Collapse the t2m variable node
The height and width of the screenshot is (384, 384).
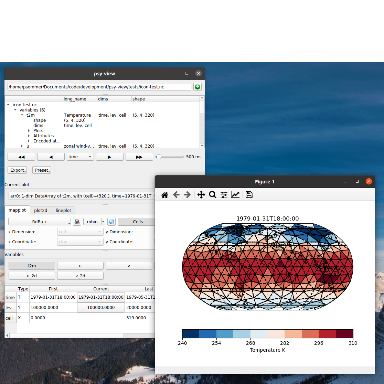coord(22,115)
